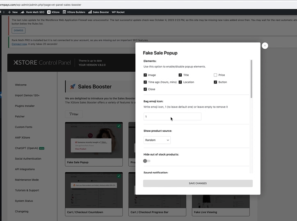Screen dimensions: 297x221
Task: Click the filter funnel icon
Action: pyautogui.click(x=71, y=114)
